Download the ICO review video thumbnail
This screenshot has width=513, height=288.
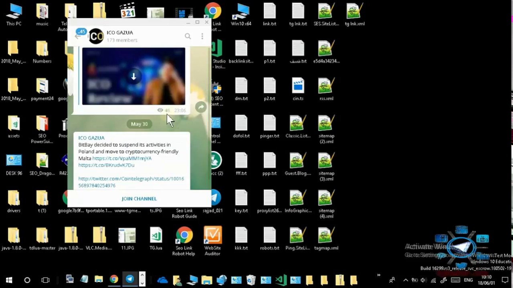(134, 76)
